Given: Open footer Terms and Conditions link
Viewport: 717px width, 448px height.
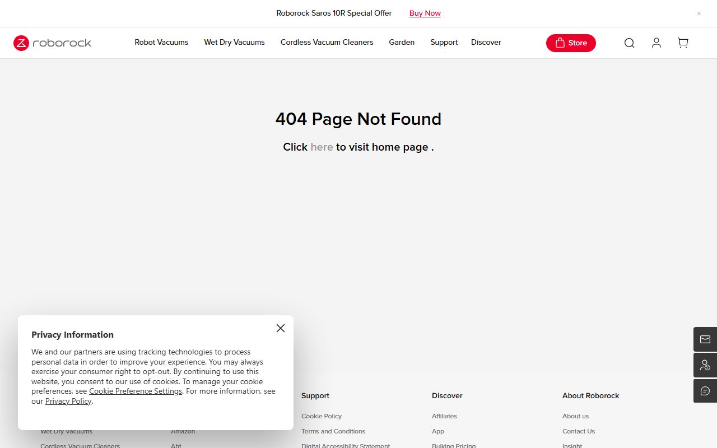Looking at the screenshot, I should (333, 431).
